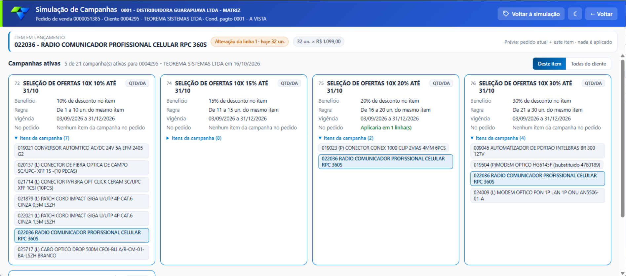Select item 019023 CONECTOR CONEX 1000 CLIP

384,148
